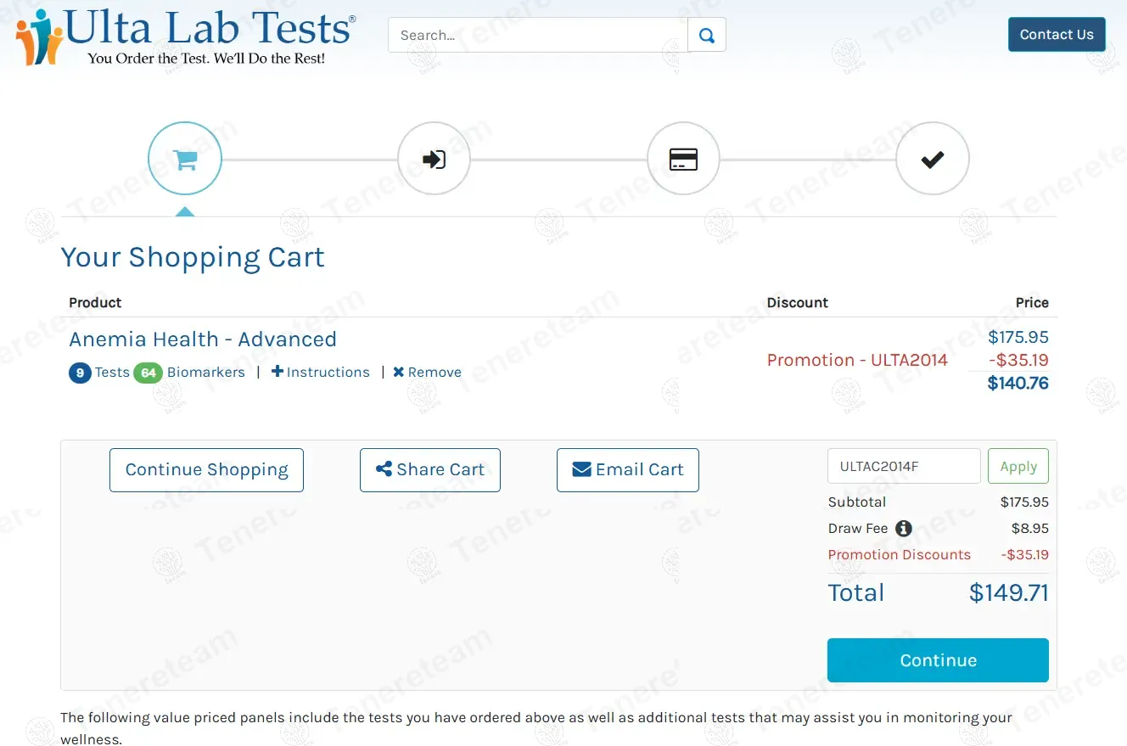Apply the promotion code

click(1018, 467)
